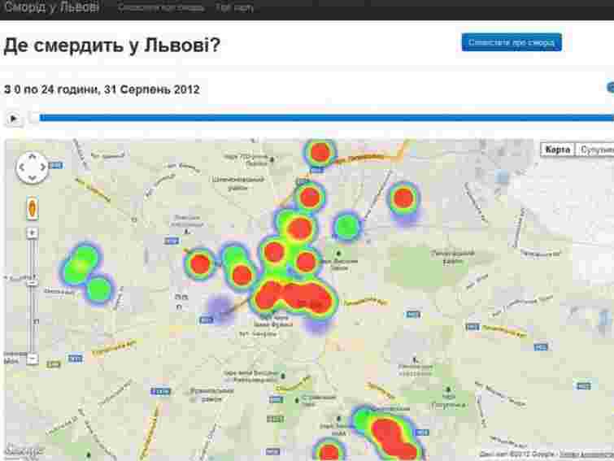This screenshot has height=461, width=614.
Task: Zoom out with the map minus button
Action: (x=32, y=359)
